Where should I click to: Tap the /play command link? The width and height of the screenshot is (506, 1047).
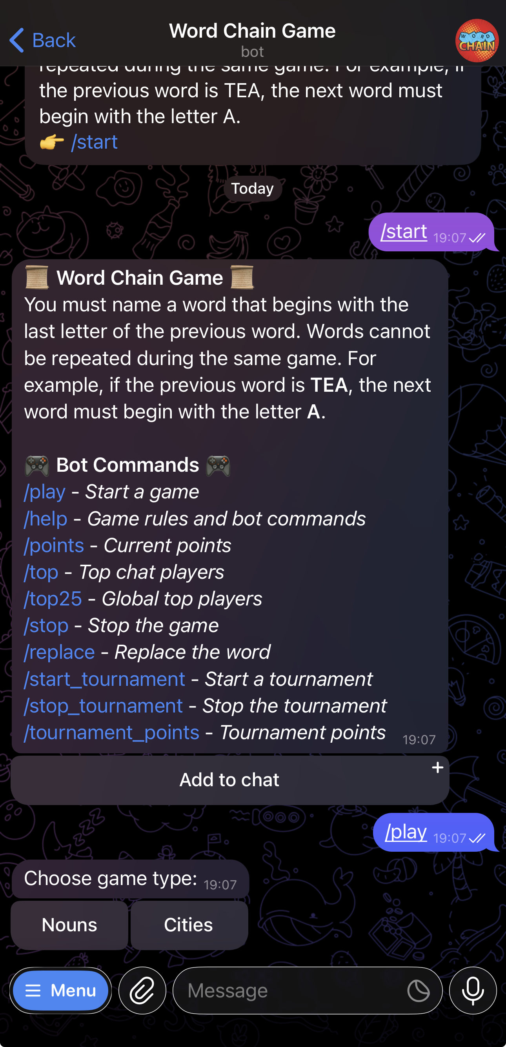(44, 491)
